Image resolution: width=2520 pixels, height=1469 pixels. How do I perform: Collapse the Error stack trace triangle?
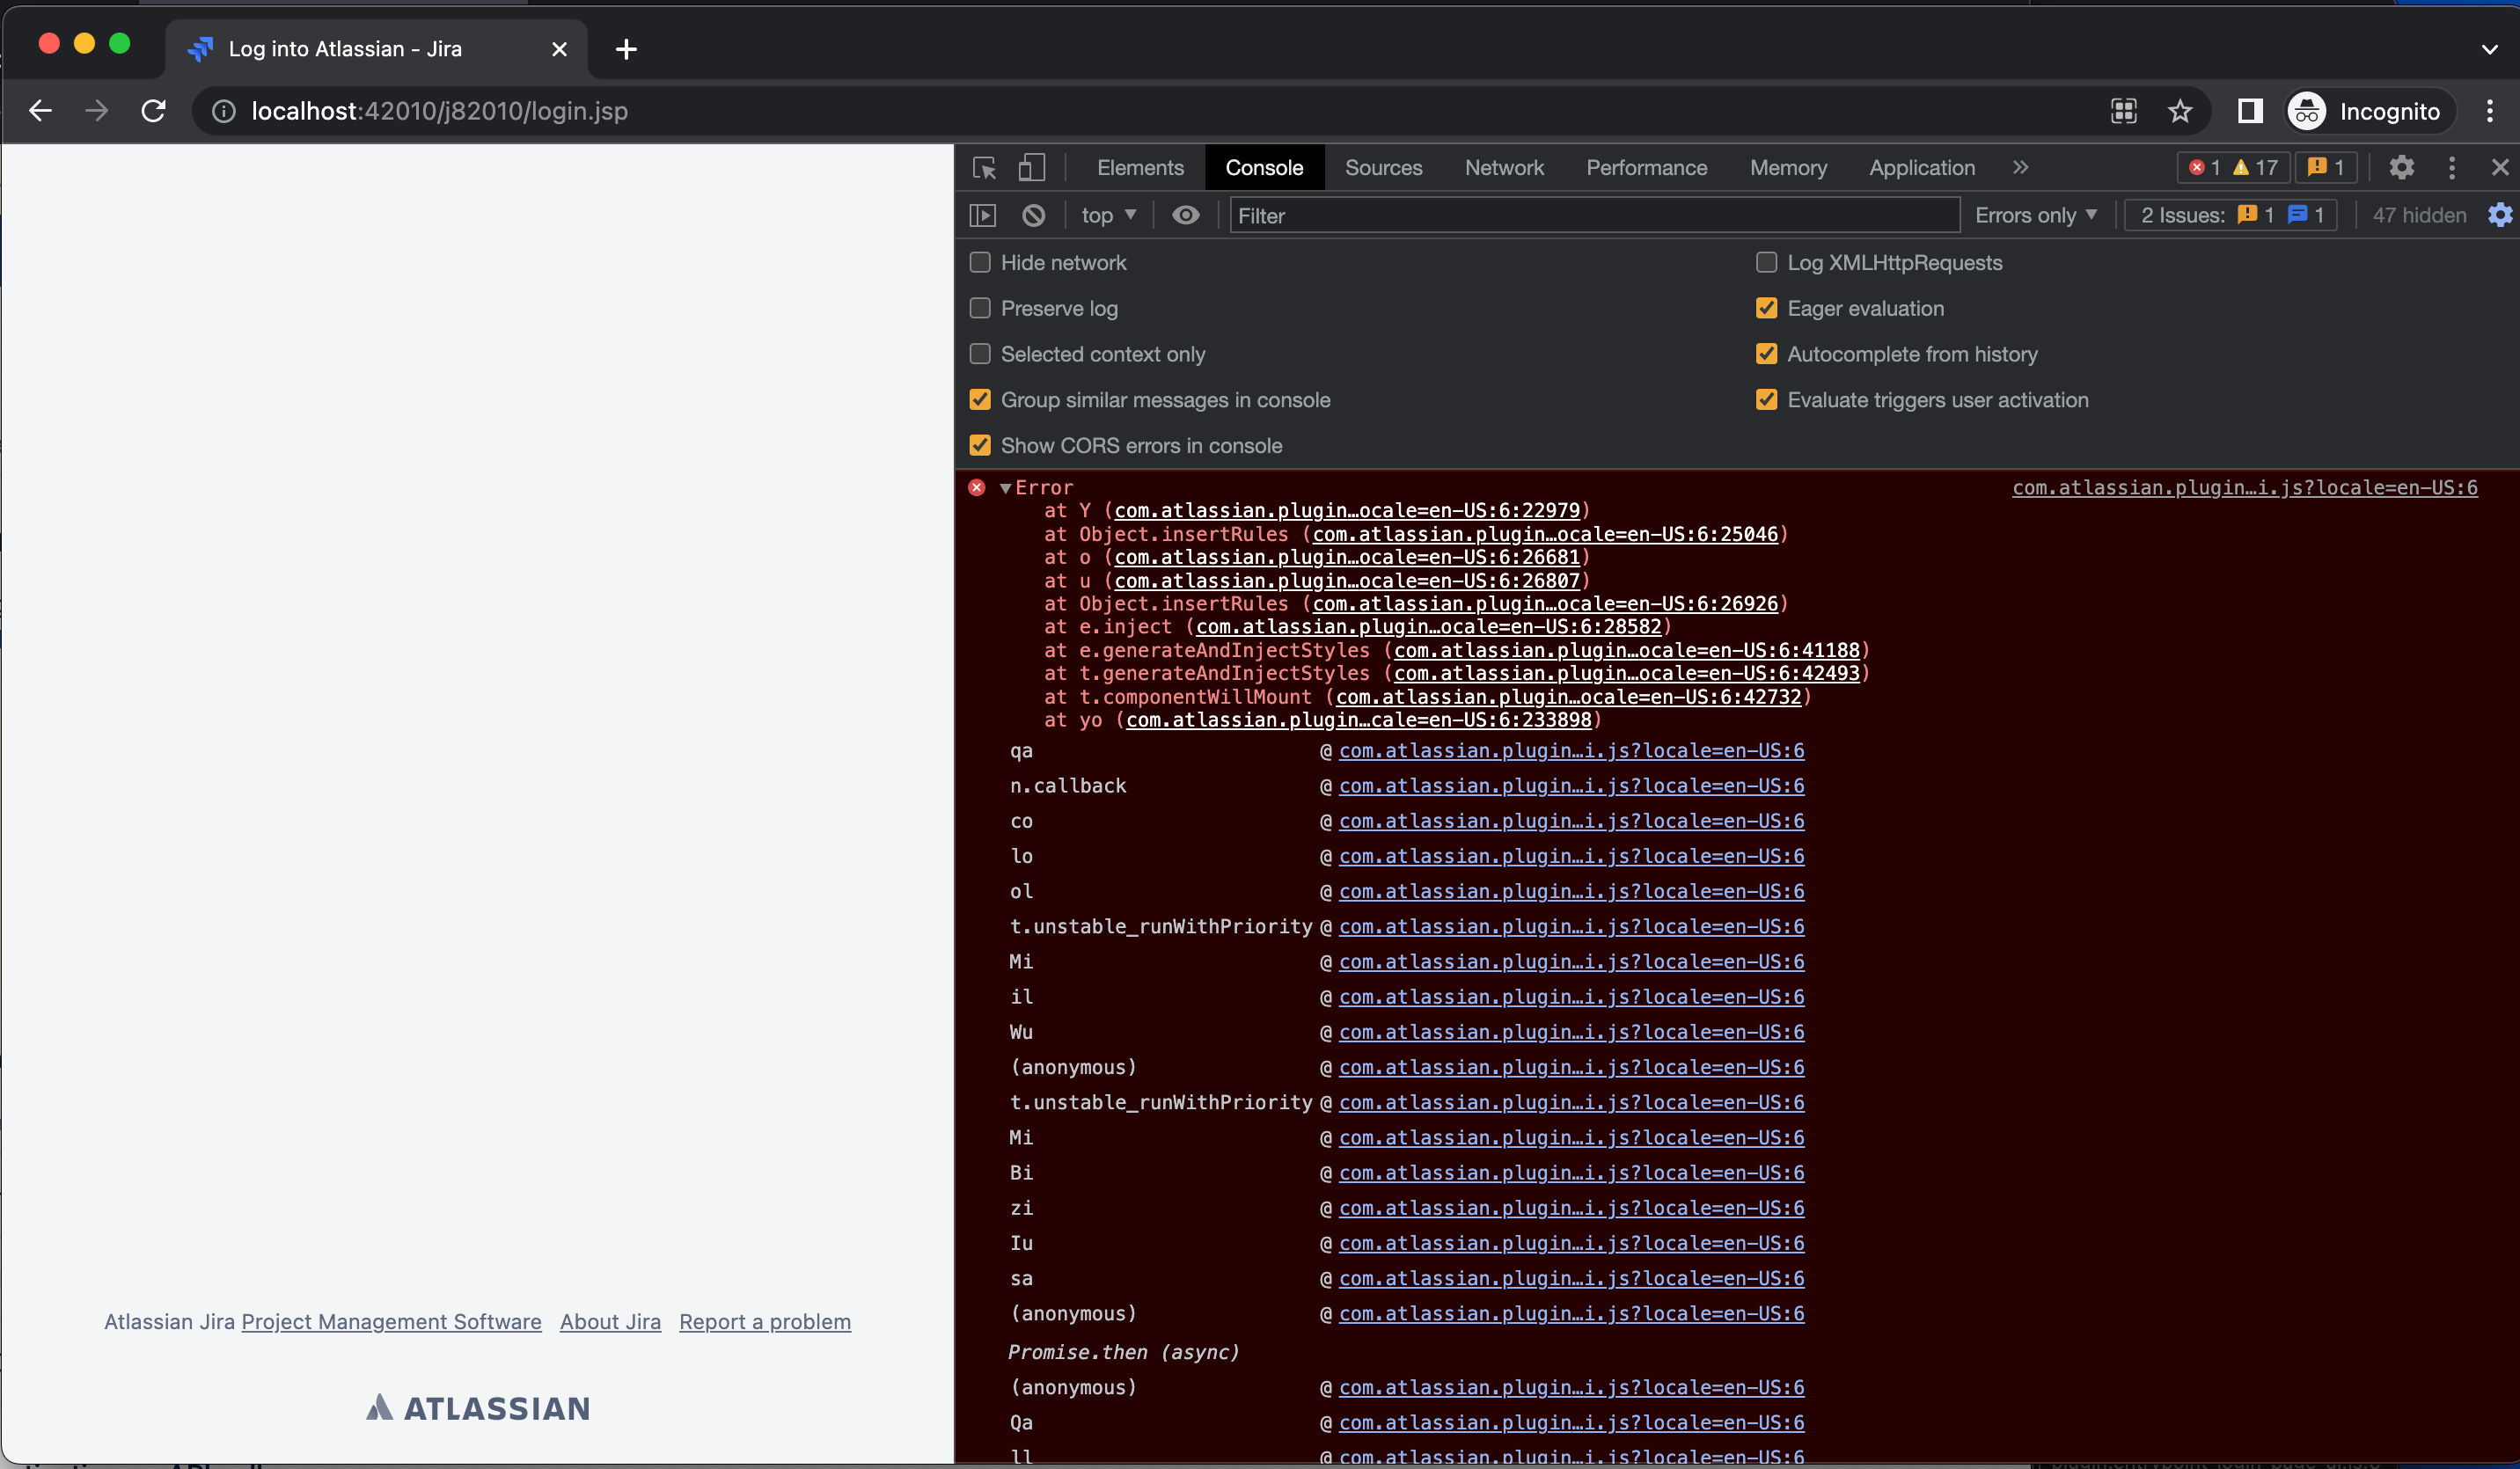[x=1005, y=488]
